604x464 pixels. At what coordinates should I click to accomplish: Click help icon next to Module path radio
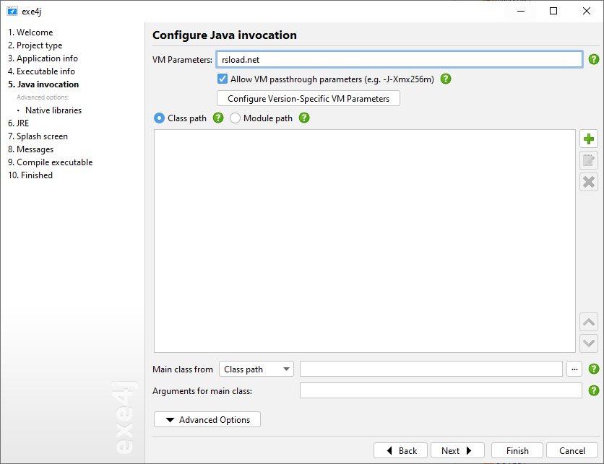304,118
